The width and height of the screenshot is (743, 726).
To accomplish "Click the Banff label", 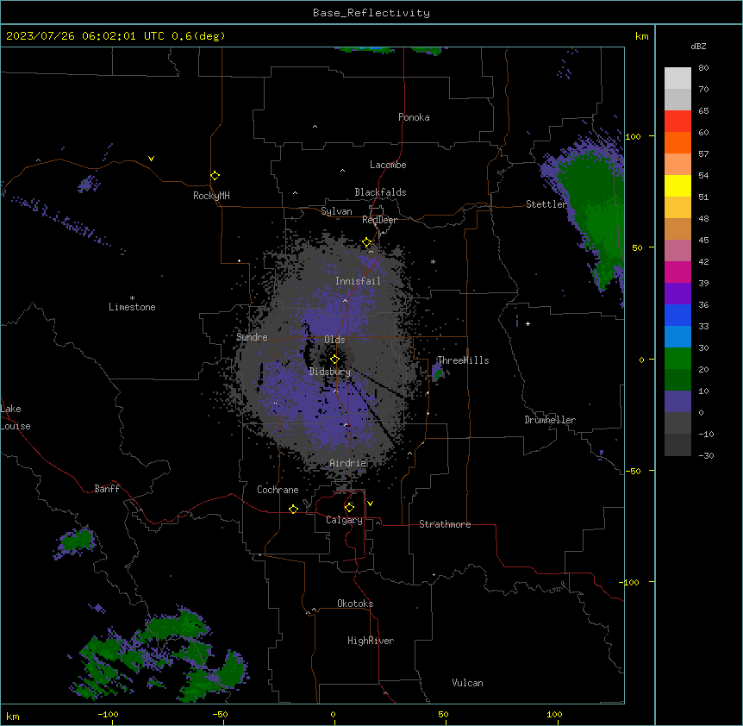I will click(107, 489).
